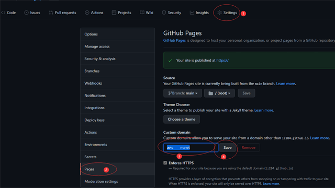
Task: Open the published site https link
Action: coord(222,61)
